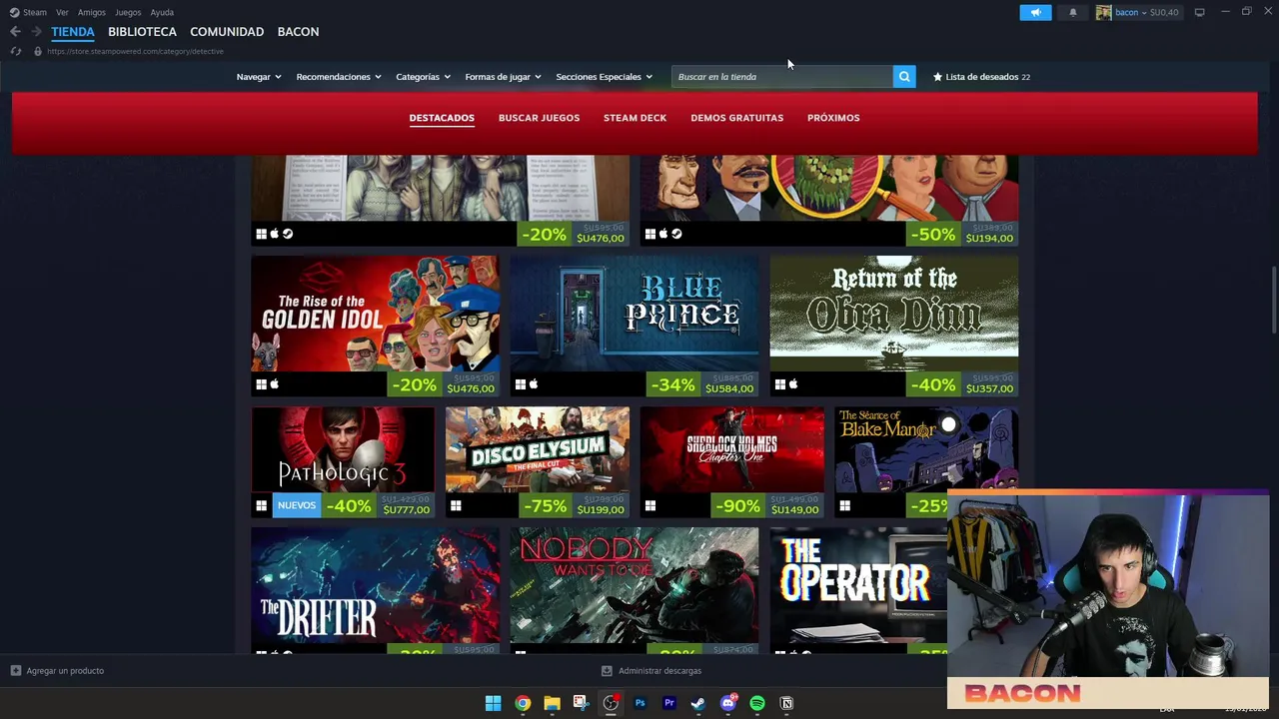Viewport: 1279px width, 719px height.
Task: Open The Drifter game card
Action: tap(375, 591)
